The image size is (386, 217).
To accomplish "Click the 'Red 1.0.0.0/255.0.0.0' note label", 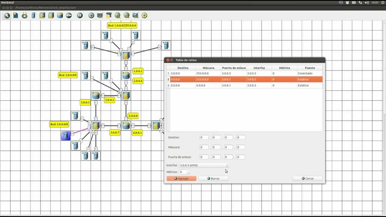I will 122,26.
